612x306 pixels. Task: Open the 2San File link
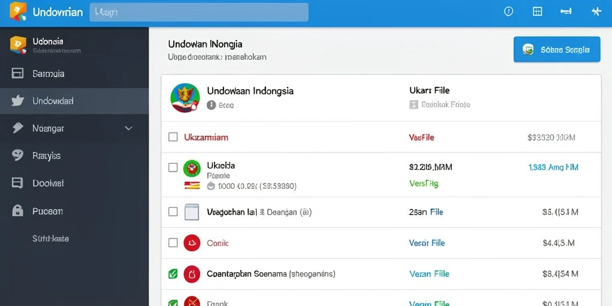426,212
